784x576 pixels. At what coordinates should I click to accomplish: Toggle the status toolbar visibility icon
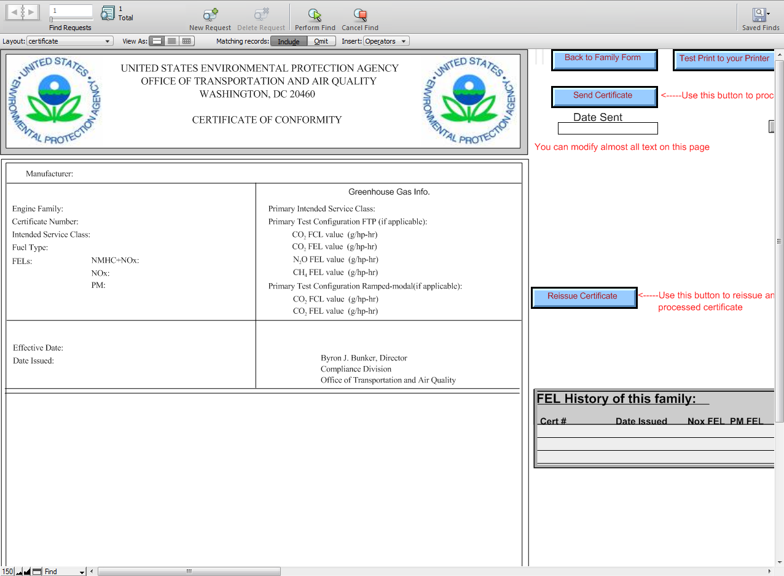tap(37, 572)
